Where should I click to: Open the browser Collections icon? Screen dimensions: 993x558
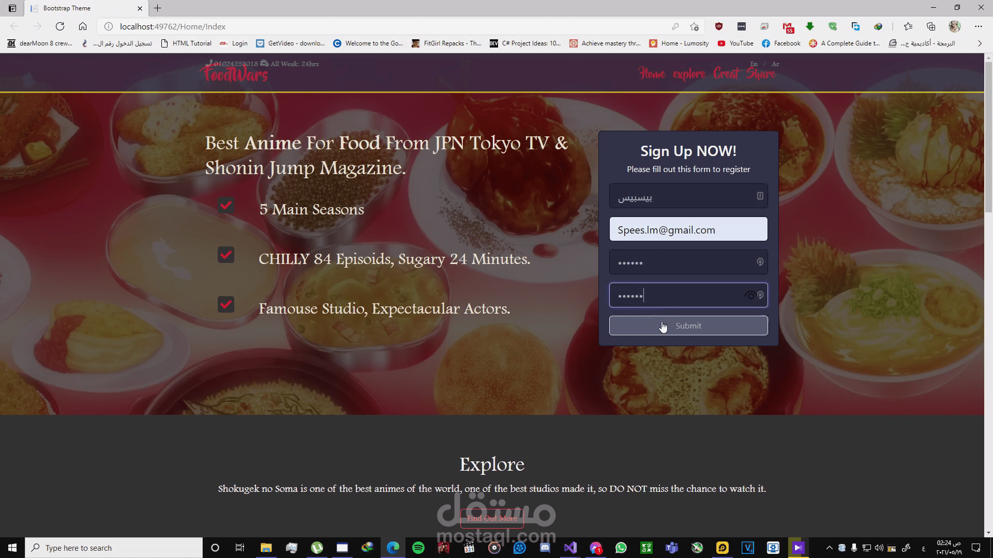pos(931,26)
